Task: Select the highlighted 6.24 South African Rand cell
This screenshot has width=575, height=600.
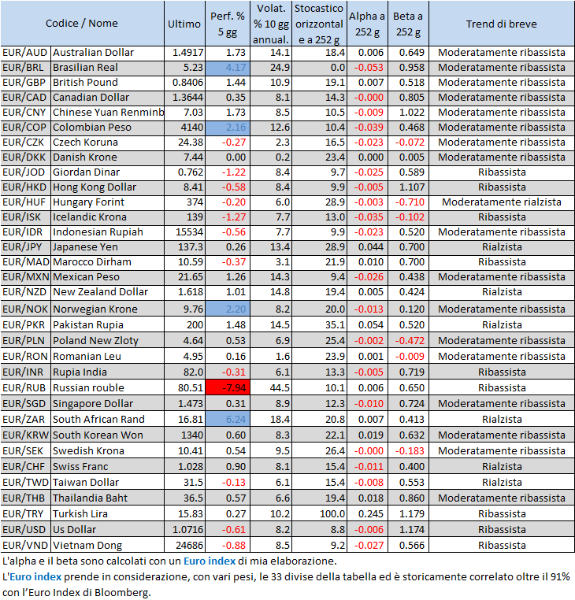Action: click(x=228, y=419)
